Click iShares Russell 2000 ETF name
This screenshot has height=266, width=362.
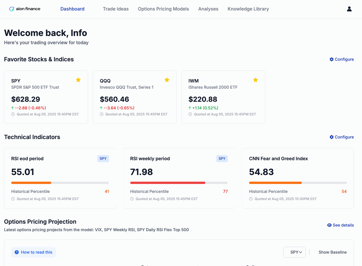tap(213, 87)
